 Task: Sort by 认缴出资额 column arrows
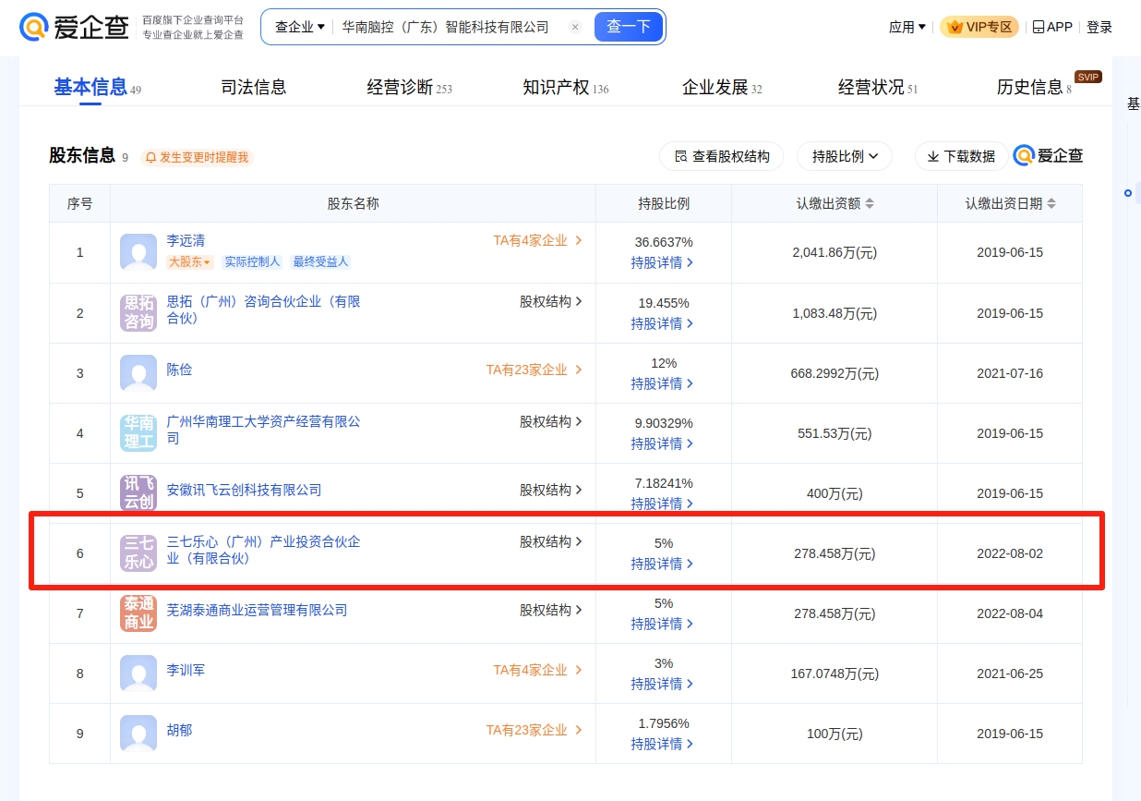tap(869, 203)
